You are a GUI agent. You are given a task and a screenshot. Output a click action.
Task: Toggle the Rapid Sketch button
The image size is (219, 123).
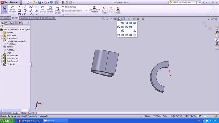(118, 10)
